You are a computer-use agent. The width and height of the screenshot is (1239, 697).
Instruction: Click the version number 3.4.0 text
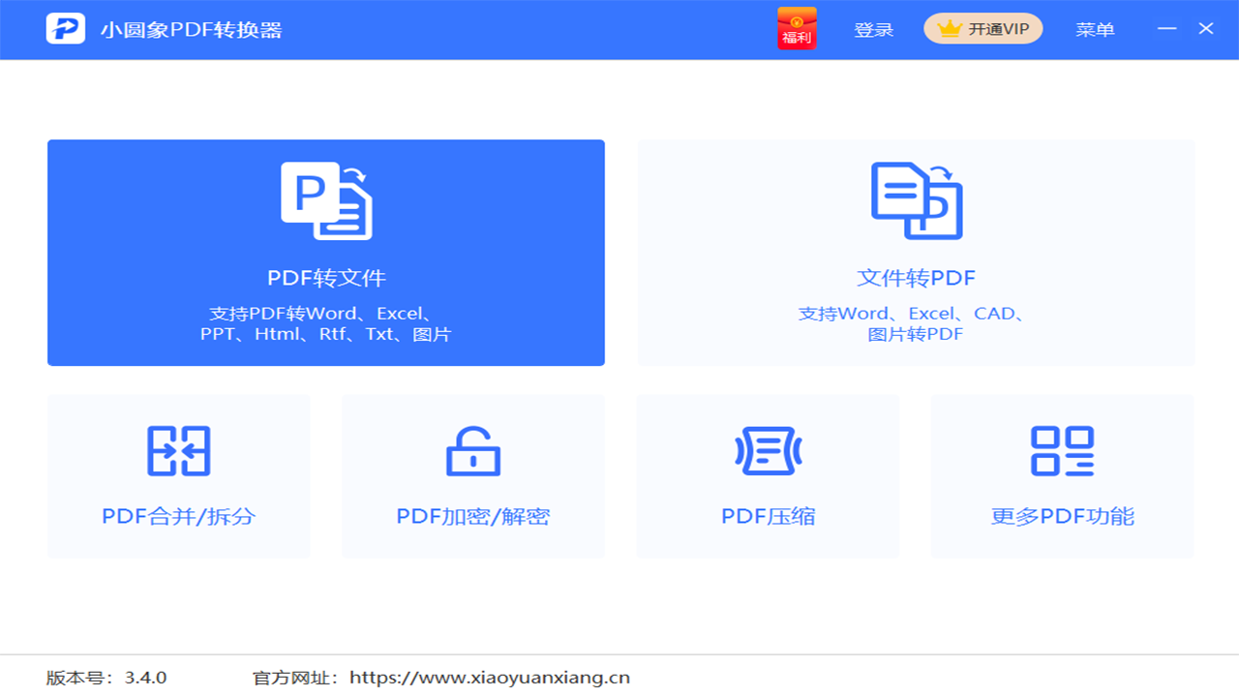[x=107, y=678]
